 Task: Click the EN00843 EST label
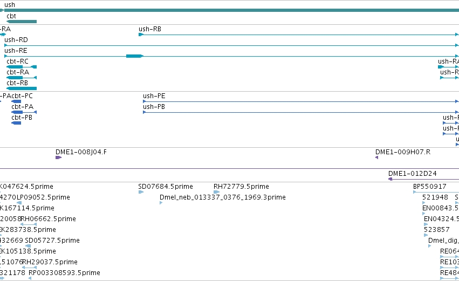[441, 208]
